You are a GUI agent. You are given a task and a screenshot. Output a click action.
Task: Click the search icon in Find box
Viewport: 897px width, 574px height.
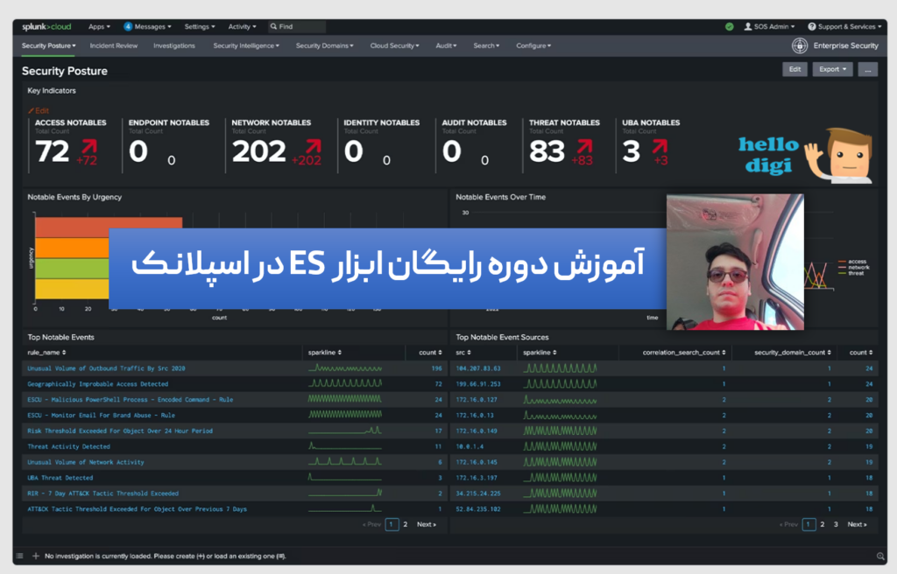tap(273, 26)
